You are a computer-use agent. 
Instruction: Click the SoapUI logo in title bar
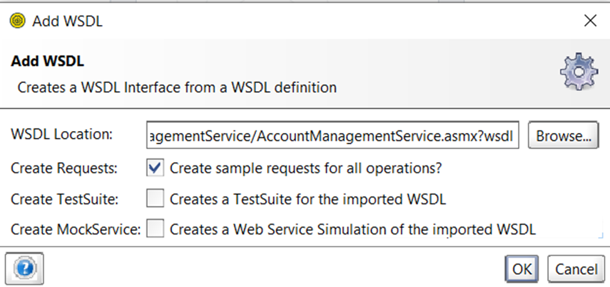(18, 20)
